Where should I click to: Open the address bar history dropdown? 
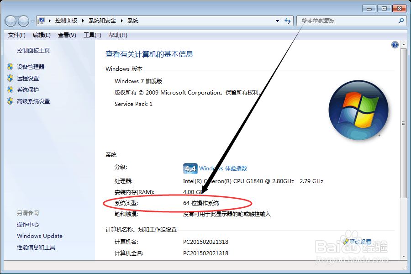click(277, 21)
